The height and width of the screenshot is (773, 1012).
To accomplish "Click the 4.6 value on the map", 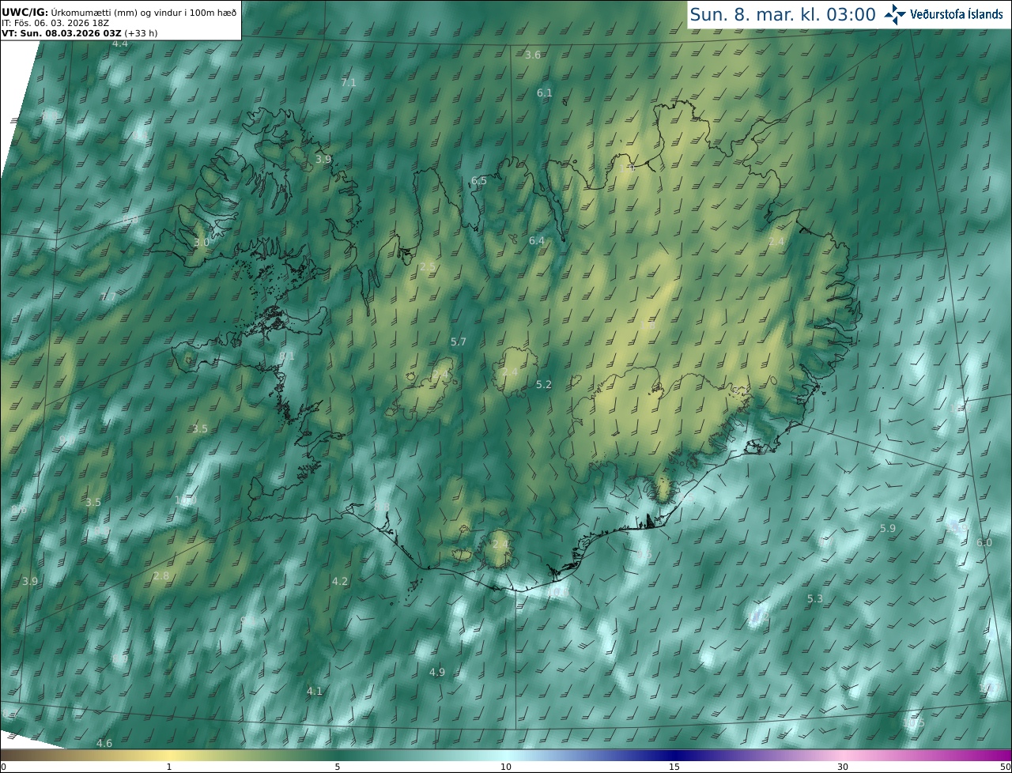I will 104,743.
